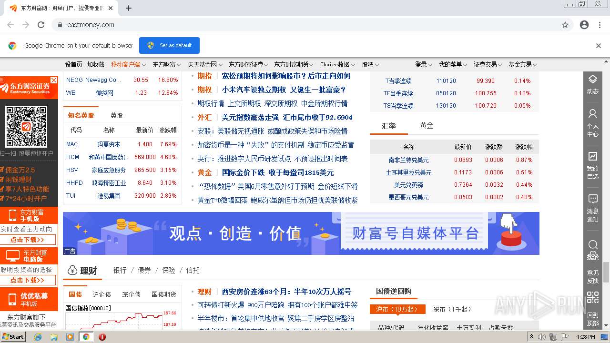The width and height of the screenshot is (610, 343).
Task: Click 回到顶部 back-to-top button
Action: click(x=592, y=319)
